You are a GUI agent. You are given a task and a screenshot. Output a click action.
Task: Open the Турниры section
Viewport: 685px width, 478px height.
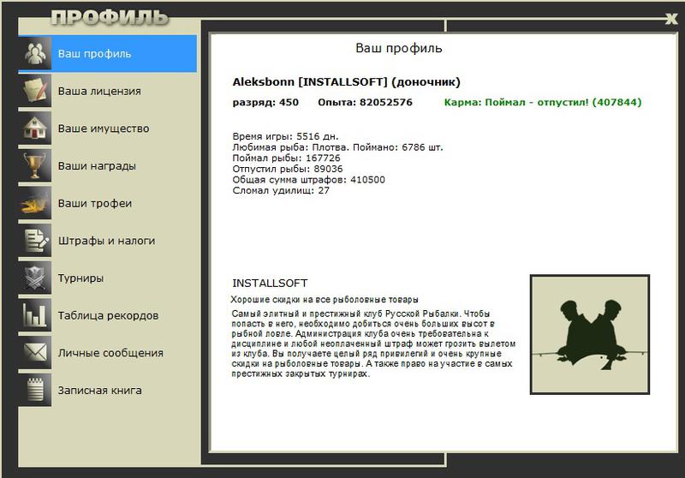pos(108,278)
